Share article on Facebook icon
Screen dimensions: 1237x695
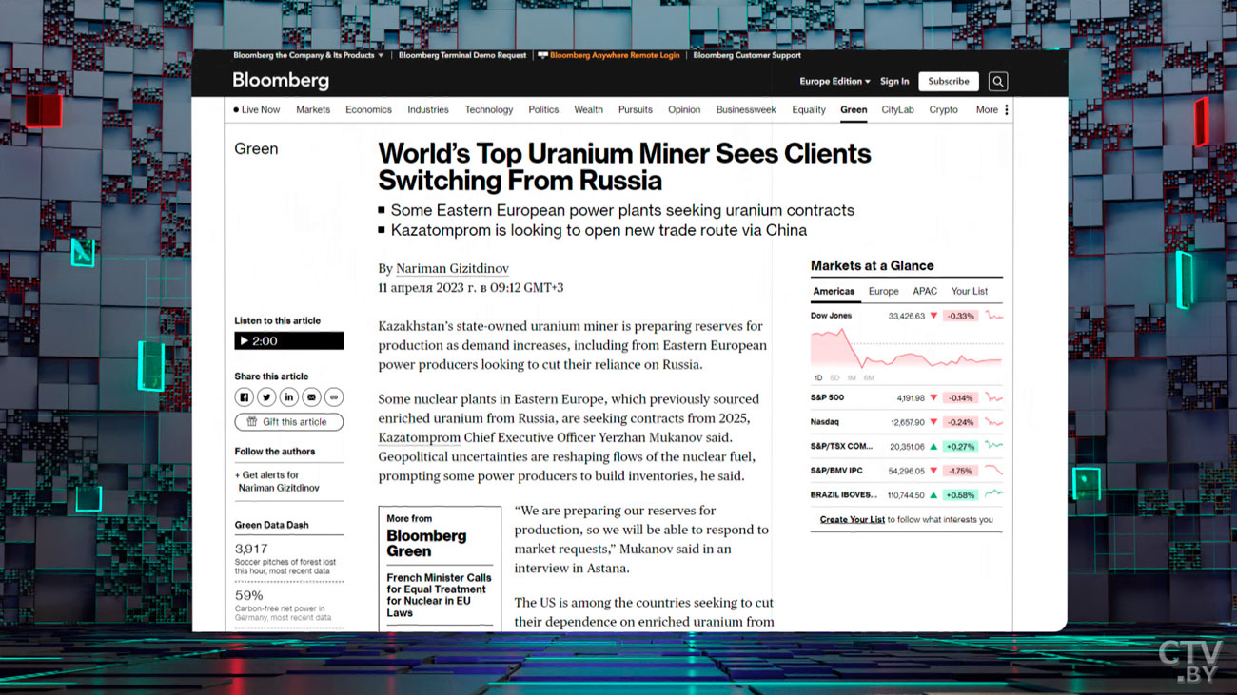point(245,397)
